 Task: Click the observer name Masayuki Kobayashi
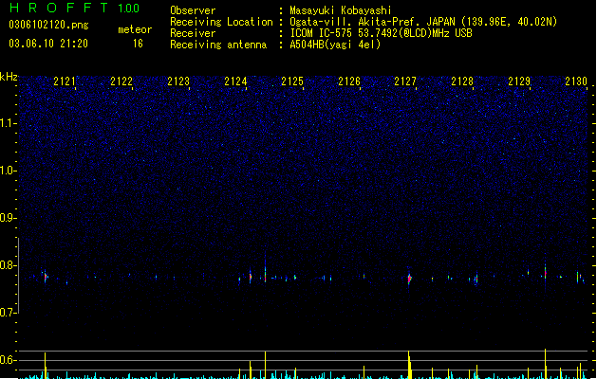click(341, 10)
